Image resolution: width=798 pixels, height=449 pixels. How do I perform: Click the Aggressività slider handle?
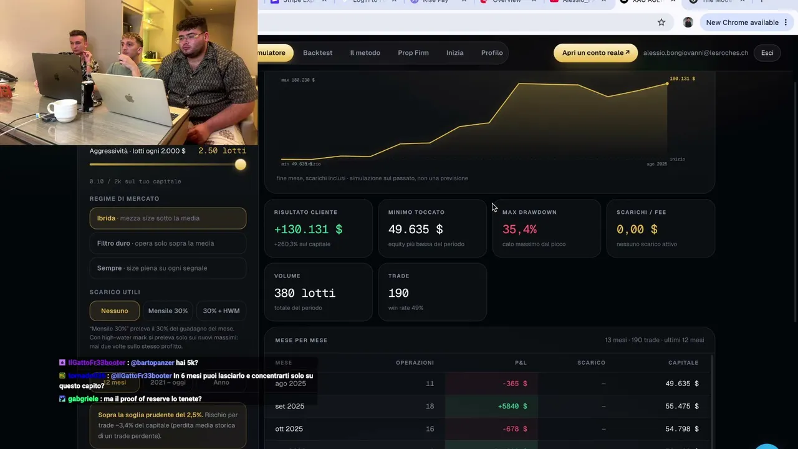(241, 165)
